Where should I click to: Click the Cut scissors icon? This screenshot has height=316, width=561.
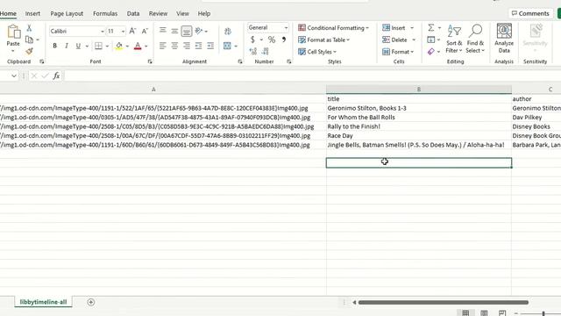coord(29,28)
